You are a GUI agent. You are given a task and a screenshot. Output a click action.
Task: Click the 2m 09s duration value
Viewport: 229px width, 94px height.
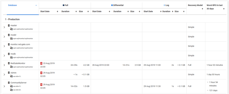[x=74, y=65]
